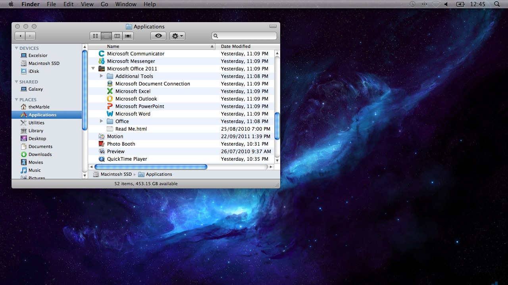Switch to icon view
Viewport: 508px width, 285px height.
[x=95, y=36]
